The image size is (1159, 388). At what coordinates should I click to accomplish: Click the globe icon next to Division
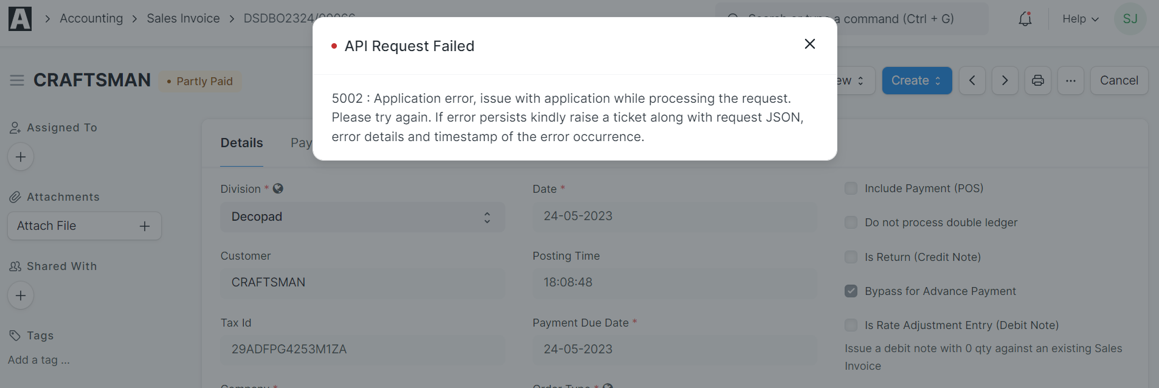pos(279,189)
